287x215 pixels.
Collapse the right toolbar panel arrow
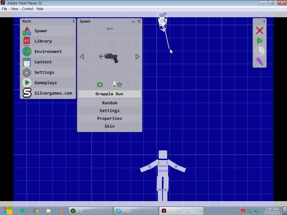tap(264, 21)
